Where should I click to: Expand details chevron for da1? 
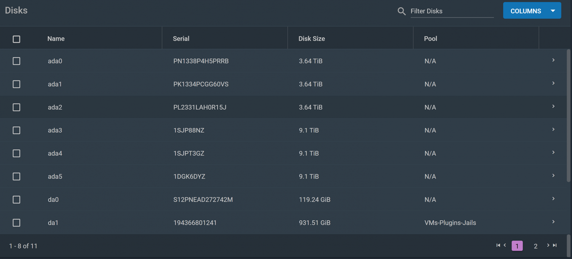(553, 222)
